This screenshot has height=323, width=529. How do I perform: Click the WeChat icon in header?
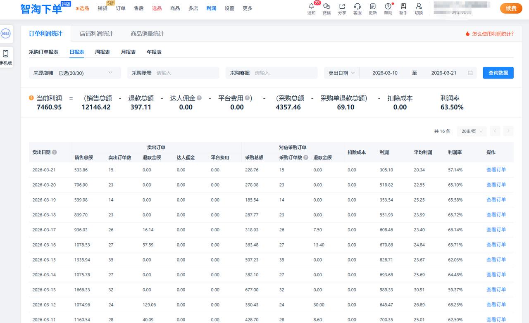(x=326, y=7)
